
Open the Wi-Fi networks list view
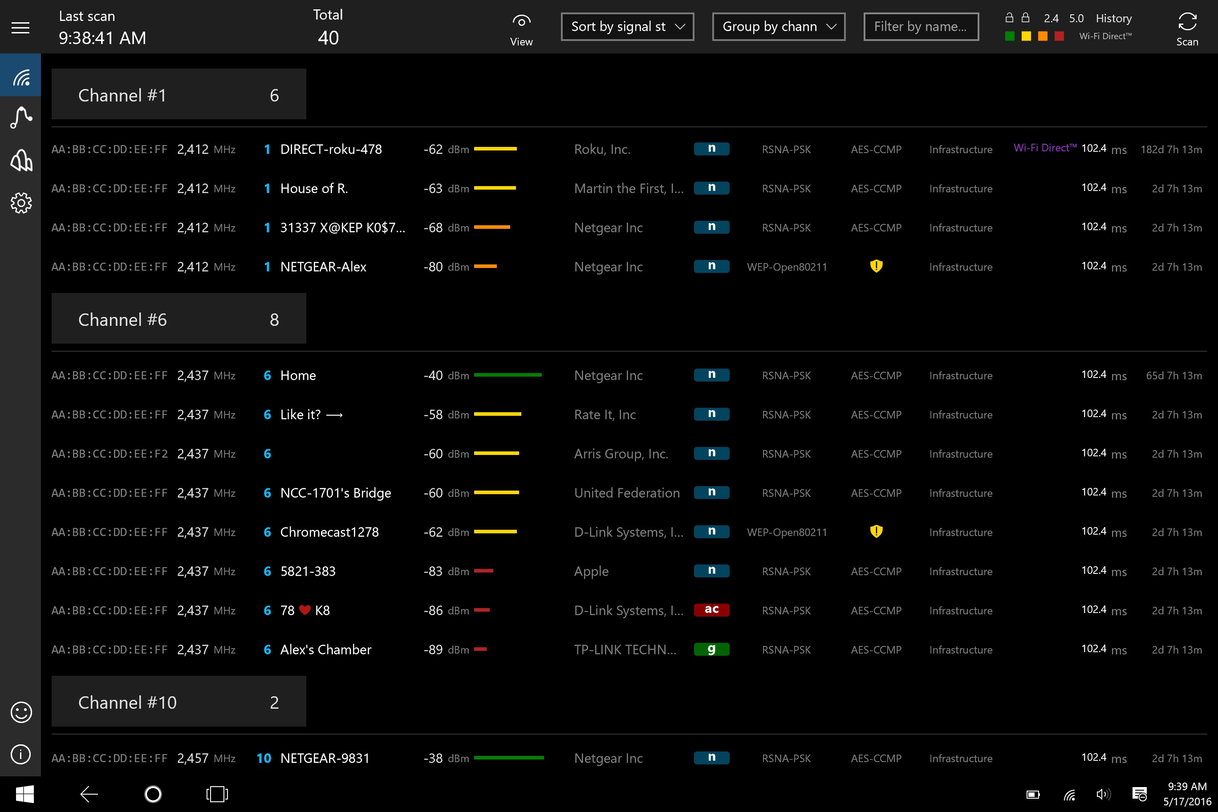pos(21,76)
